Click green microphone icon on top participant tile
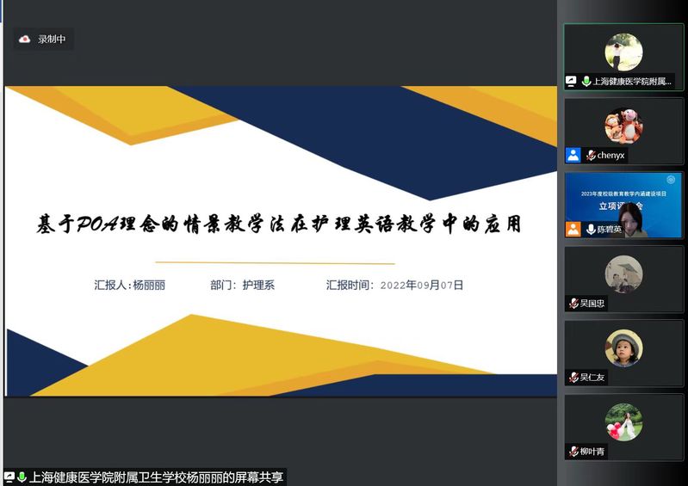The height and width of the screenshot is (486, 688). 586,82
